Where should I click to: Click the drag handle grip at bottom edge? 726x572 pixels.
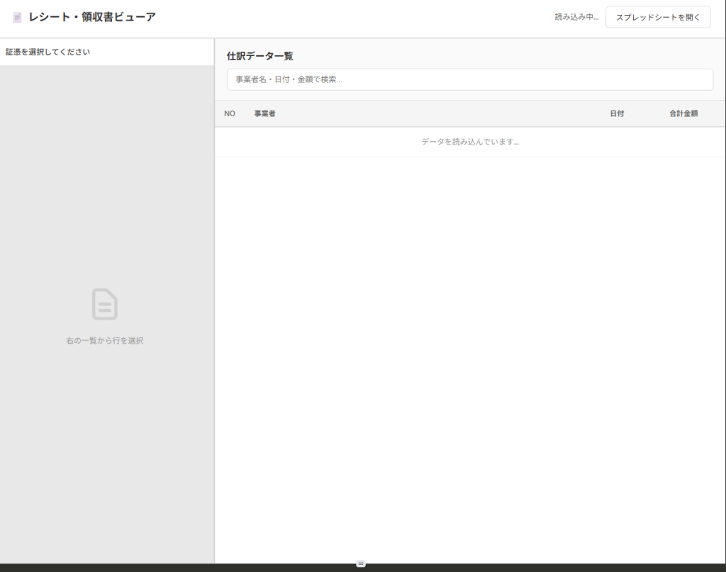click(x=361, y=563)
